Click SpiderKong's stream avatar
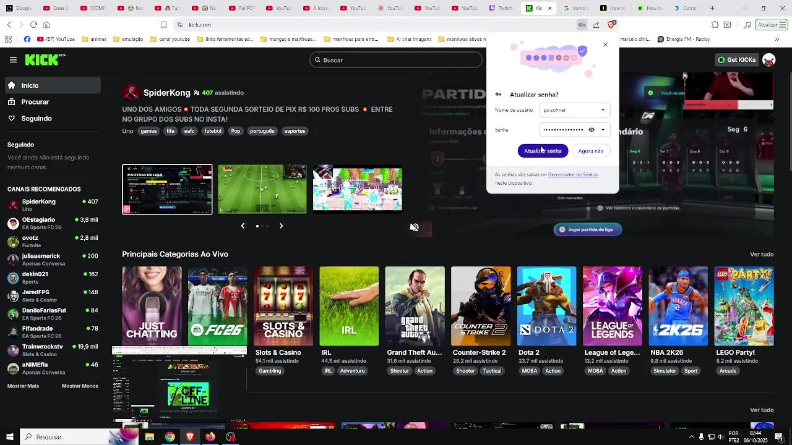Image resolution: width=792 pixels, height=445 pixels. (x=131, y=93)
